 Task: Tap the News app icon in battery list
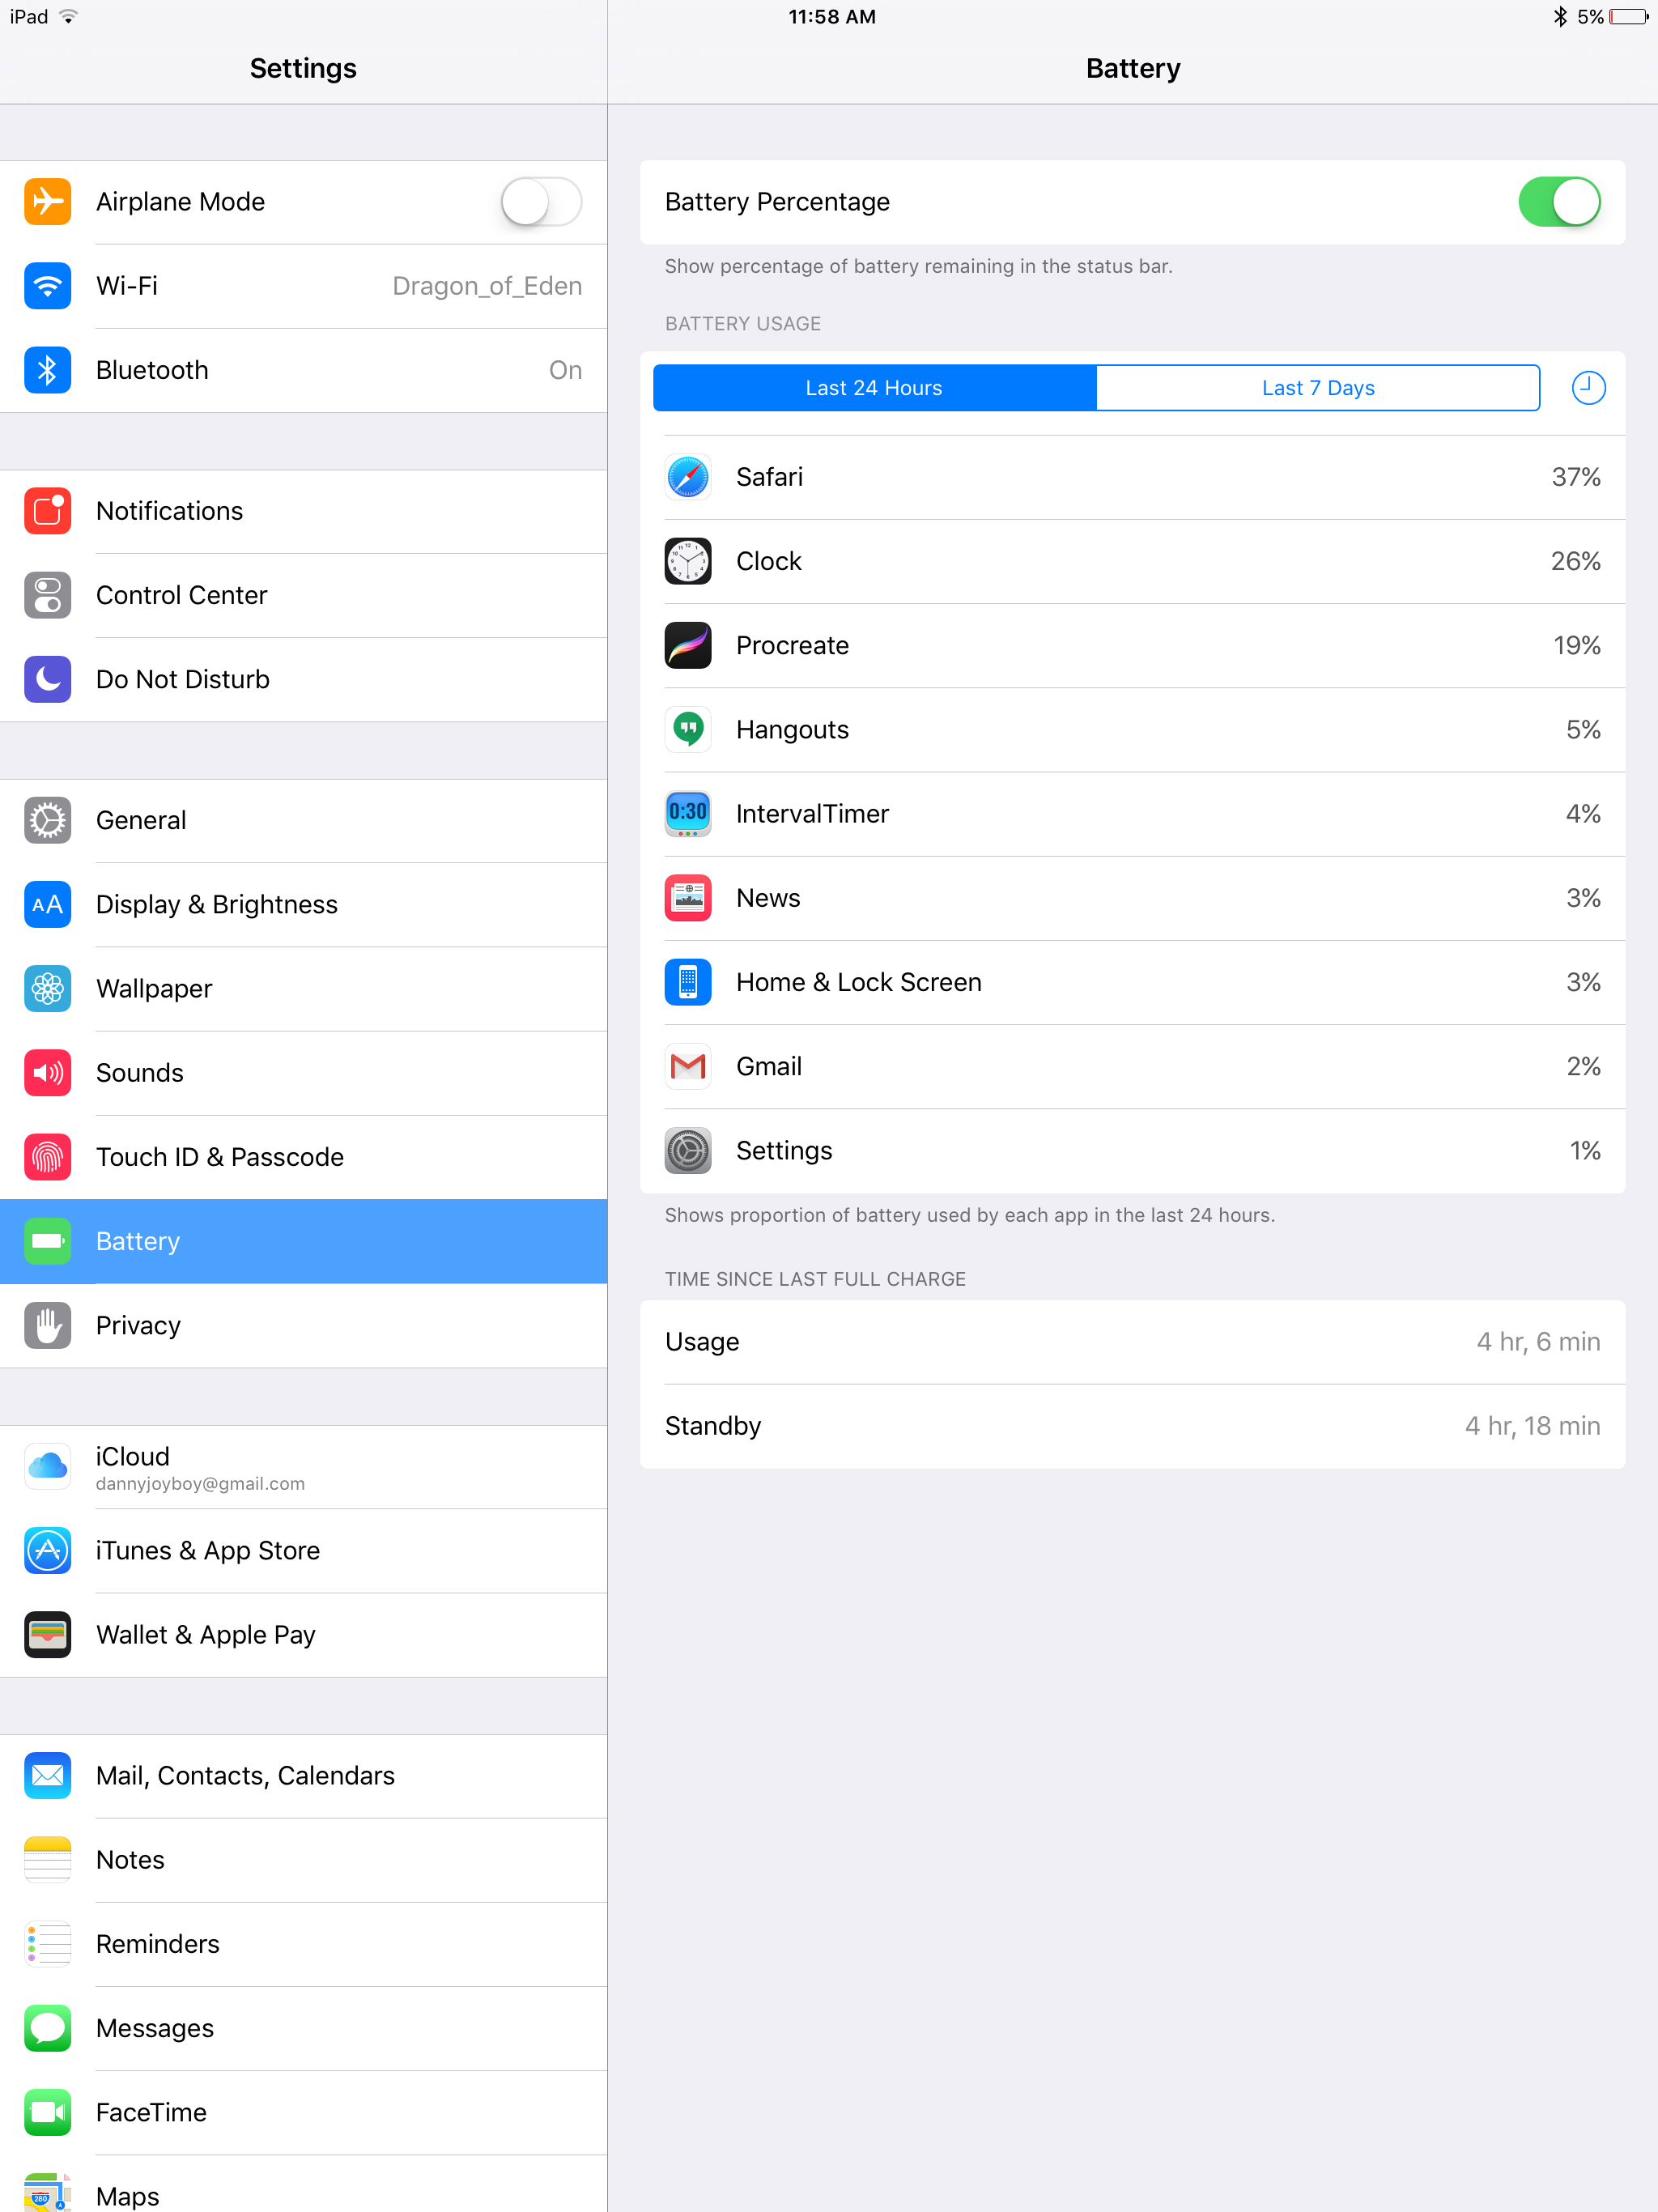[x=690, y=897]
